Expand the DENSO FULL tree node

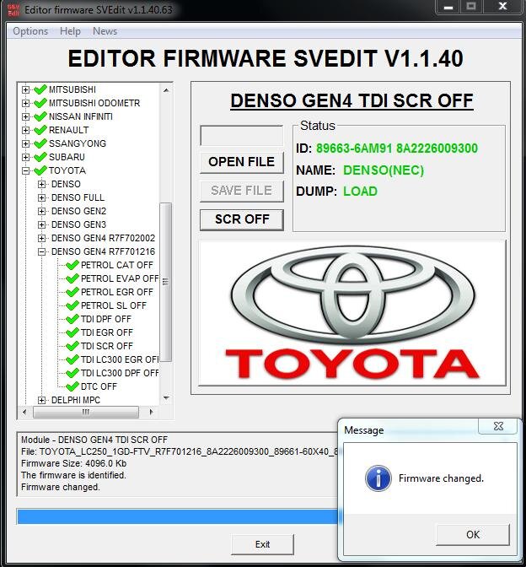(x=41, y=197)
